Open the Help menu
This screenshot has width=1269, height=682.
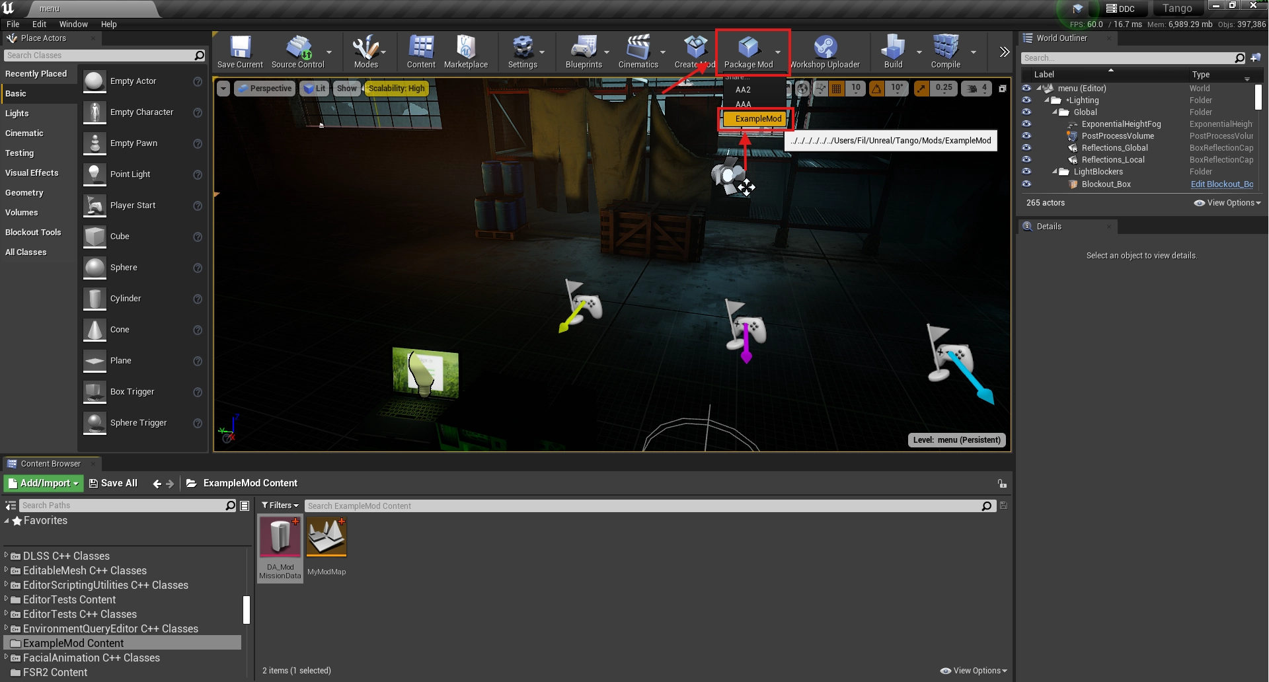click(109, 24)
